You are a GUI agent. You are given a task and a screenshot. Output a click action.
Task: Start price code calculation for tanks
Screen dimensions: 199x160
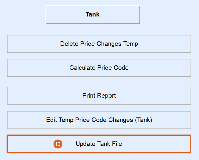(x=99, y=68)
